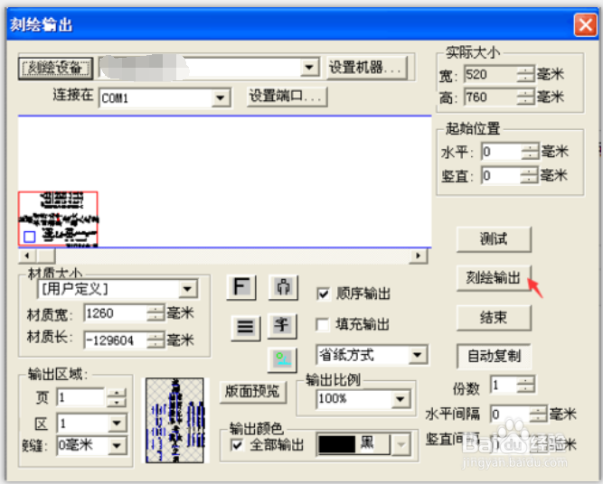The width and height of the screenshot is (603, 484).
Task: Click the 版面预览 button
Action: pos(252,392)
